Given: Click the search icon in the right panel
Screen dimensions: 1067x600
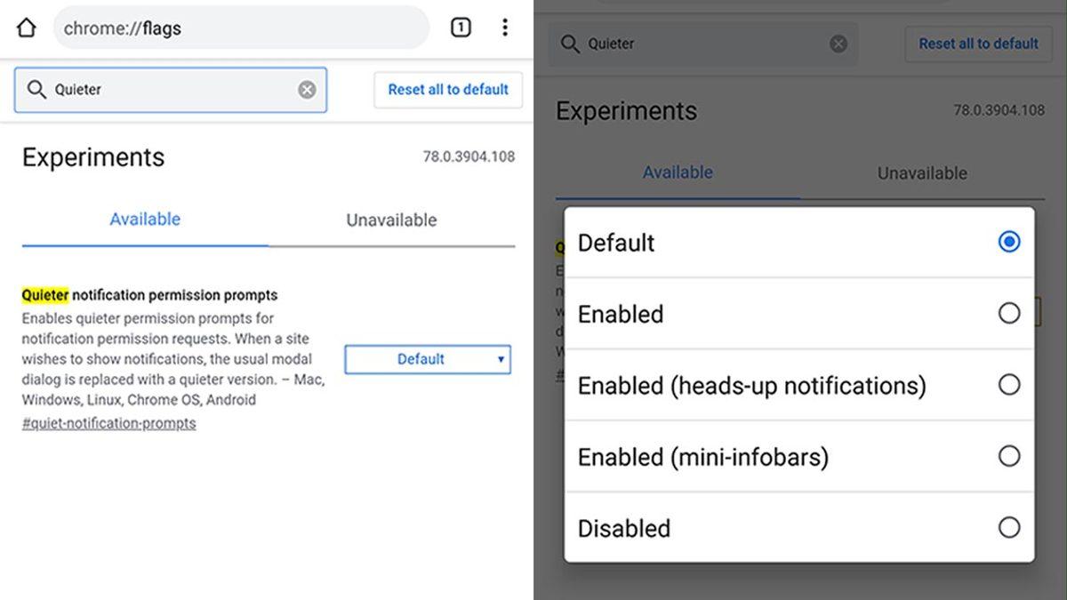Looking at the screenshot, I should pyautogui.click(x=570, y=44).
